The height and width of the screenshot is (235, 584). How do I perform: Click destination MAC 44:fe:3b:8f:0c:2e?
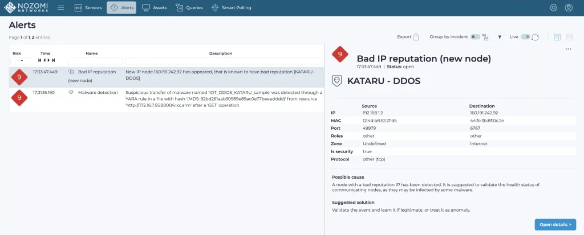pyautogui.click(x=487, y=121)
